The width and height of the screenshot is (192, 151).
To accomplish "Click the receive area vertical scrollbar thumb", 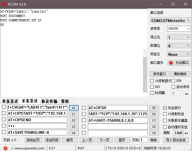I will click(145, 75).
